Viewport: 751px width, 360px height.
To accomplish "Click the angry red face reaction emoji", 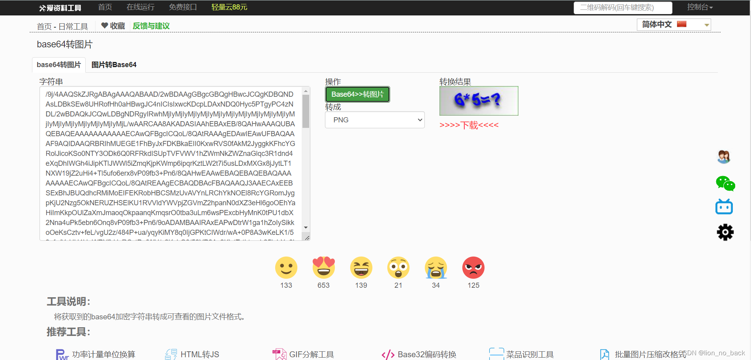I will (x=473, y=268).
